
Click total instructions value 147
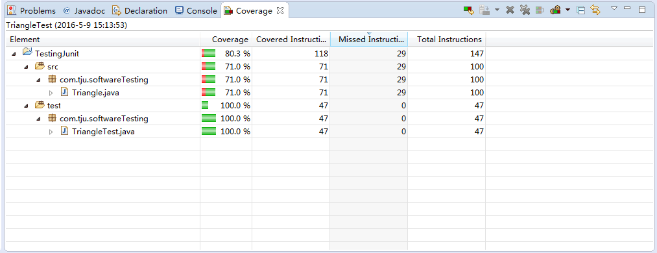tap(477, 54)
